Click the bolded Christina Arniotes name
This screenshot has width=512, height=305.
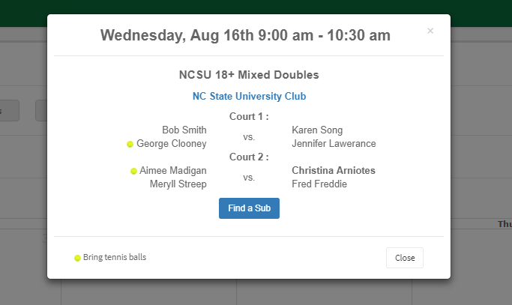334,171
